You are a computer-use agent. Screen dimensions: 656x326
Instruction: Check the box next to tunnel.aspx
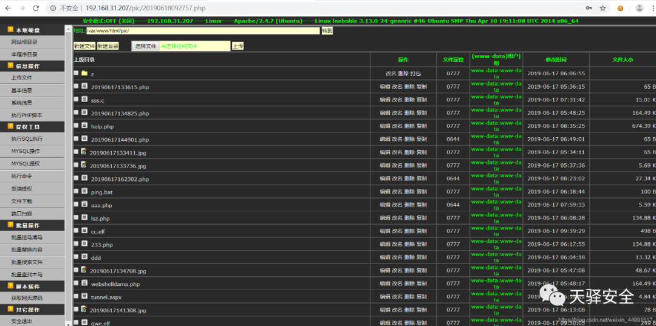tap(76, 296)
